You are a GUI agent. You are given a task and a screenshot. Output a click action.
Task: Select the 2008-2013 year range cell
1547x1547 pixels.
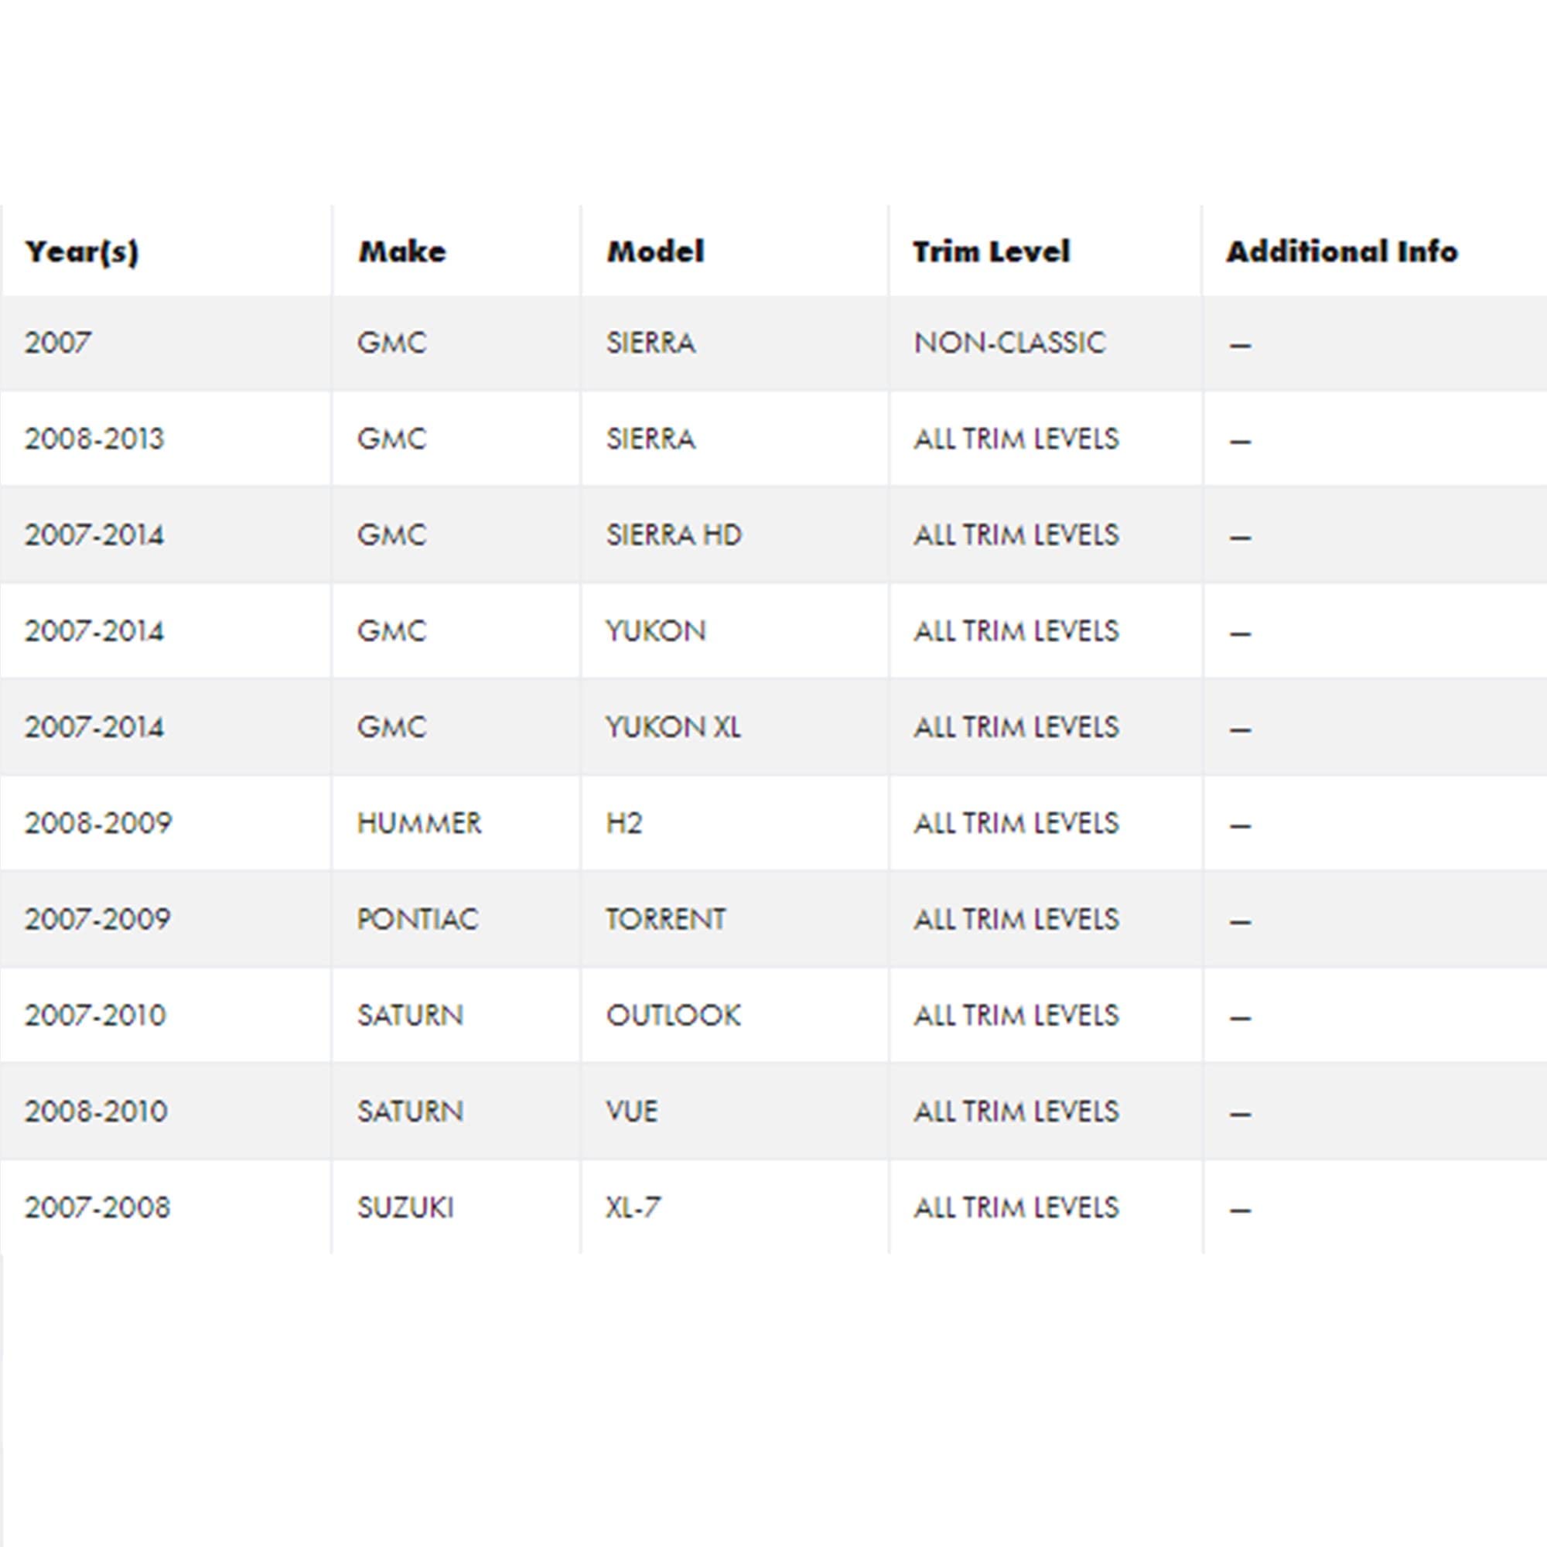pos(94,439)
